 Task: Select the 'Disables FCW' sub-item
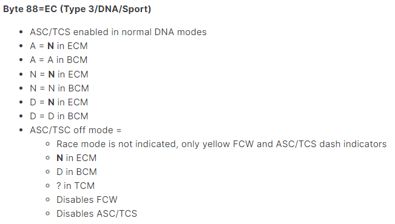click(87, 200)
